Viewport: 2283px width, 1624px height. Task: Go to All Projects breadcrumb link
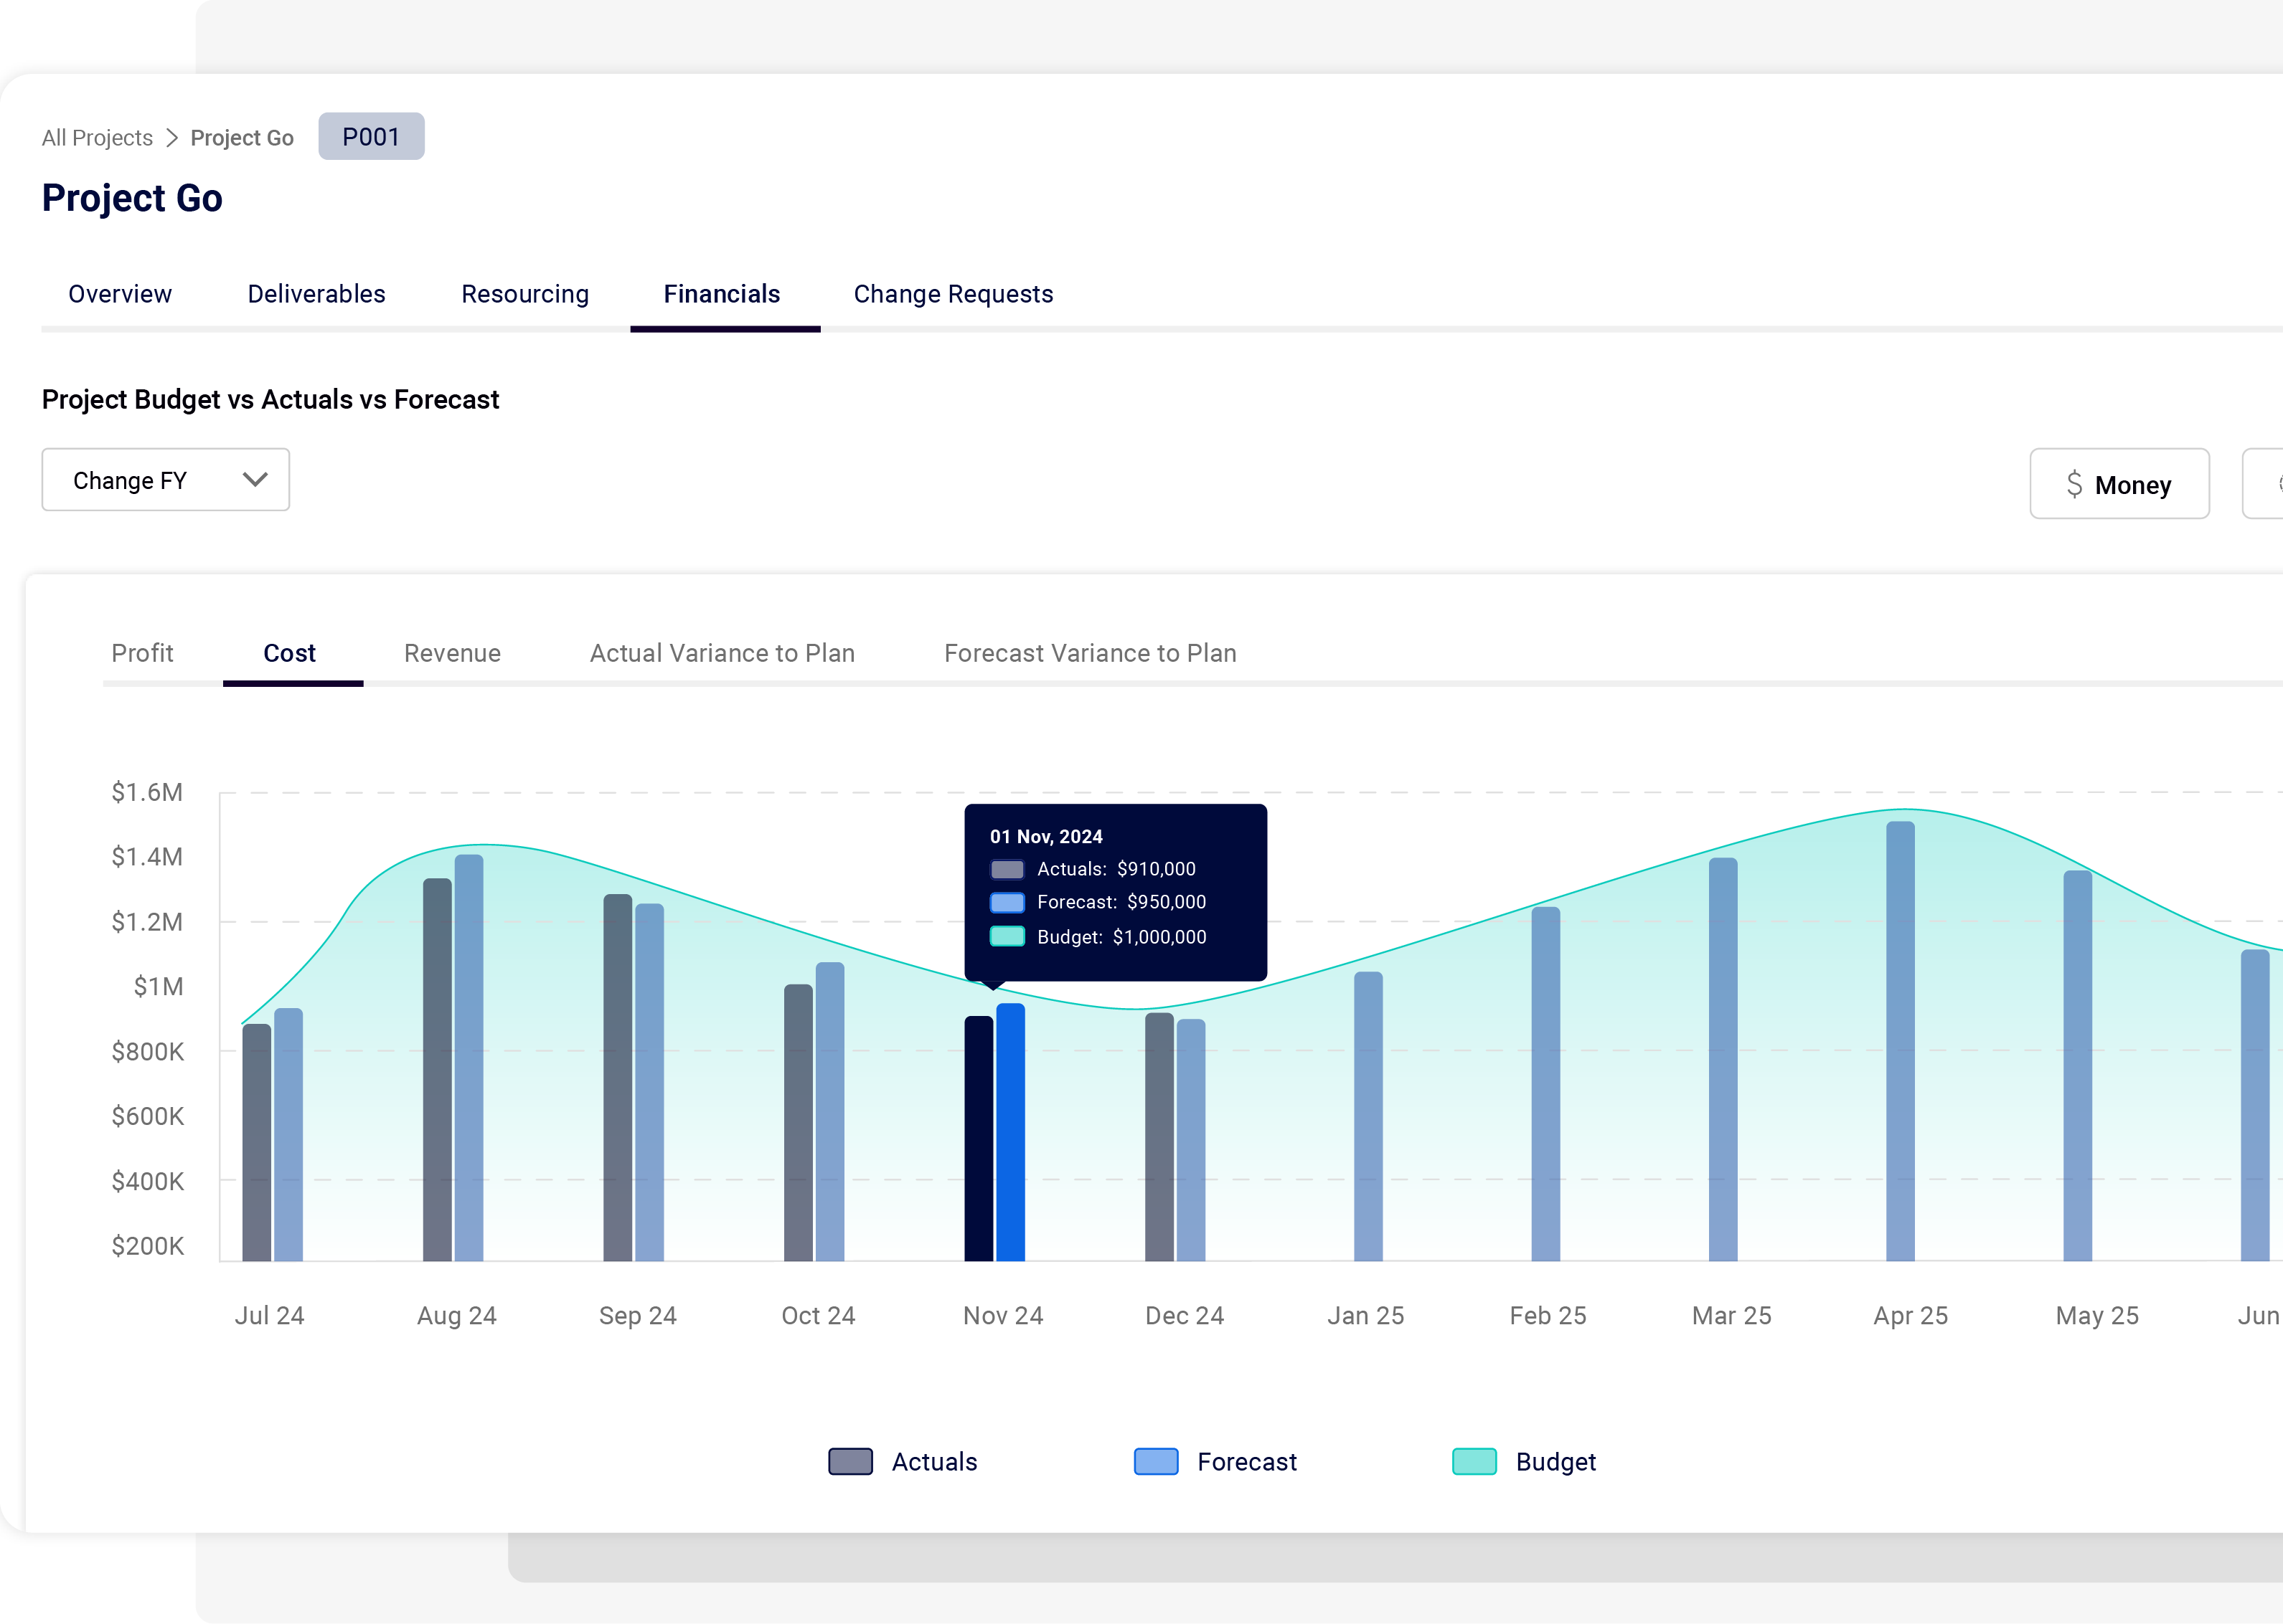97,138
